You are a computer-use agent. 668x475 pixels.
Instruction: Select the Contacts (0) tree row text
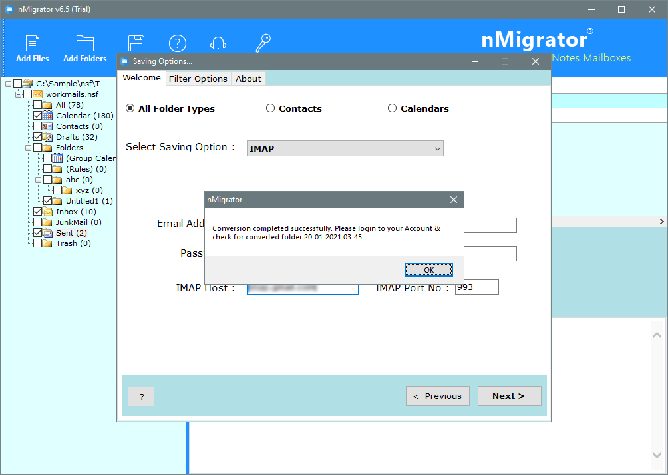[79, 126]
